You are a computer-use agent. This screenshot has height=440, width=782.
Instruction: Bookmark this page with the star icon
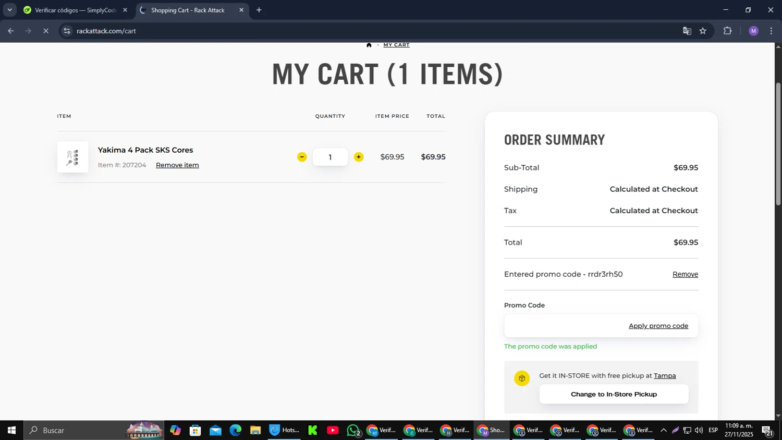(x=703, y=31)
